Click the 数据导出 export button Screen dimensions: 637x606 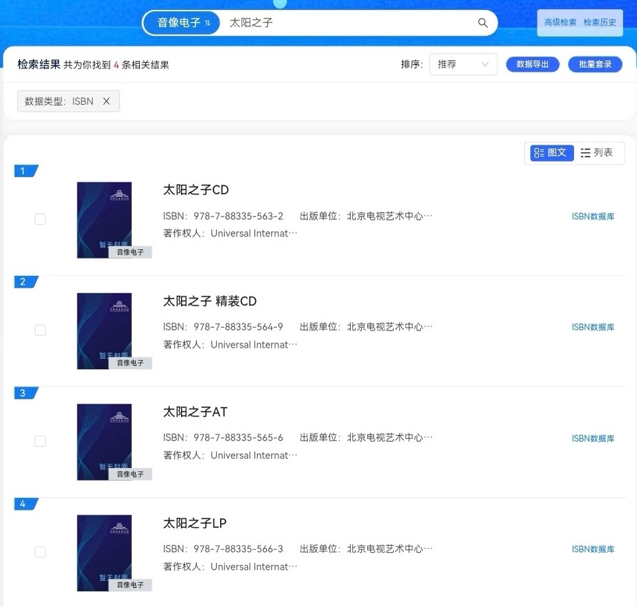click(532, 64)
